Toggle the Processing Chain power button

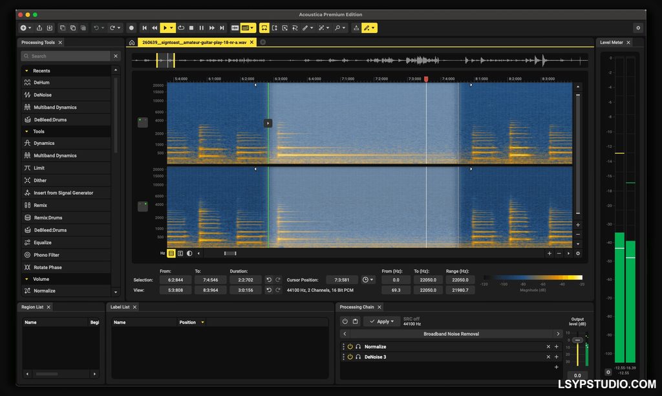[345, 322]
